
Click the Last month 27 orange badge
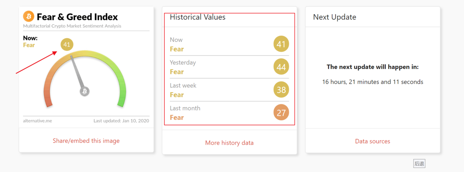tap(281, 113)
